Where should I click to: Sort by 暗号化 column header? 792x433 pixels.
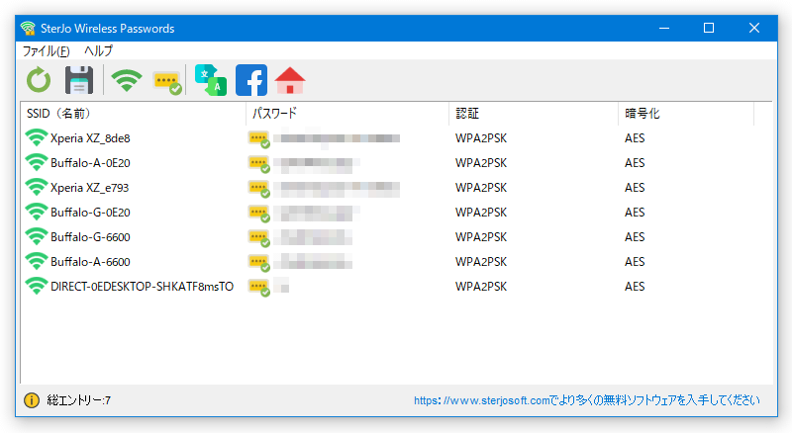(x=686, y=114)
